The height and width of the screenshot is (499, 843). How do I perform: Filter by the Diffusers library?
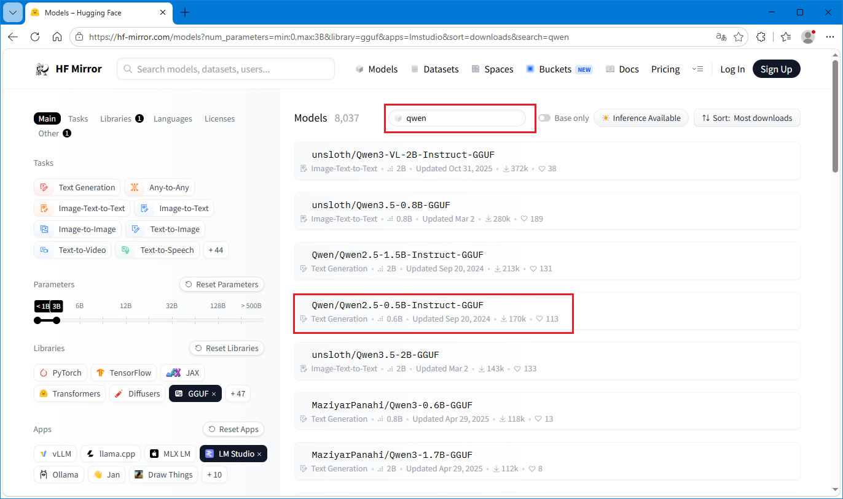pyautogui.click(x=137, y=393)
